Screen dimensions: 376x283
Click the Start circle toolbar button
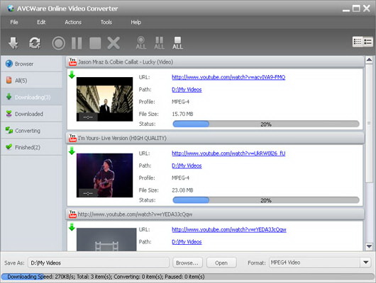coord(58,43)
